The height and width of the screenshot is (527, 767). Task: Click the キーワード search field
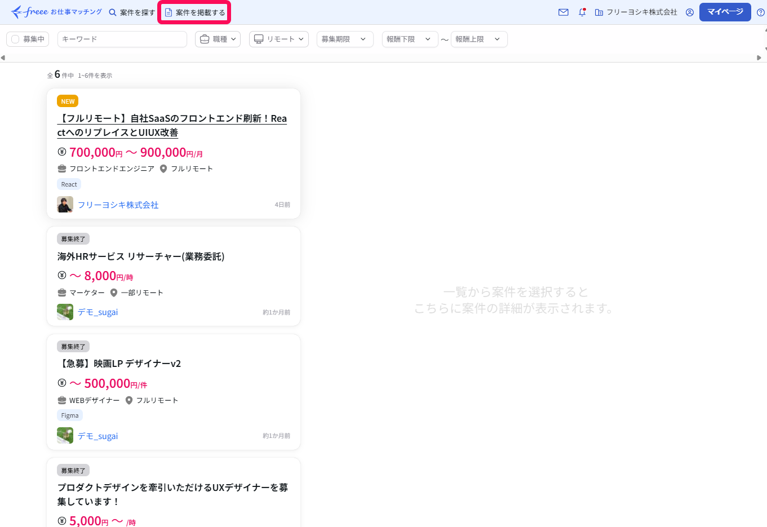pos(122,39)
